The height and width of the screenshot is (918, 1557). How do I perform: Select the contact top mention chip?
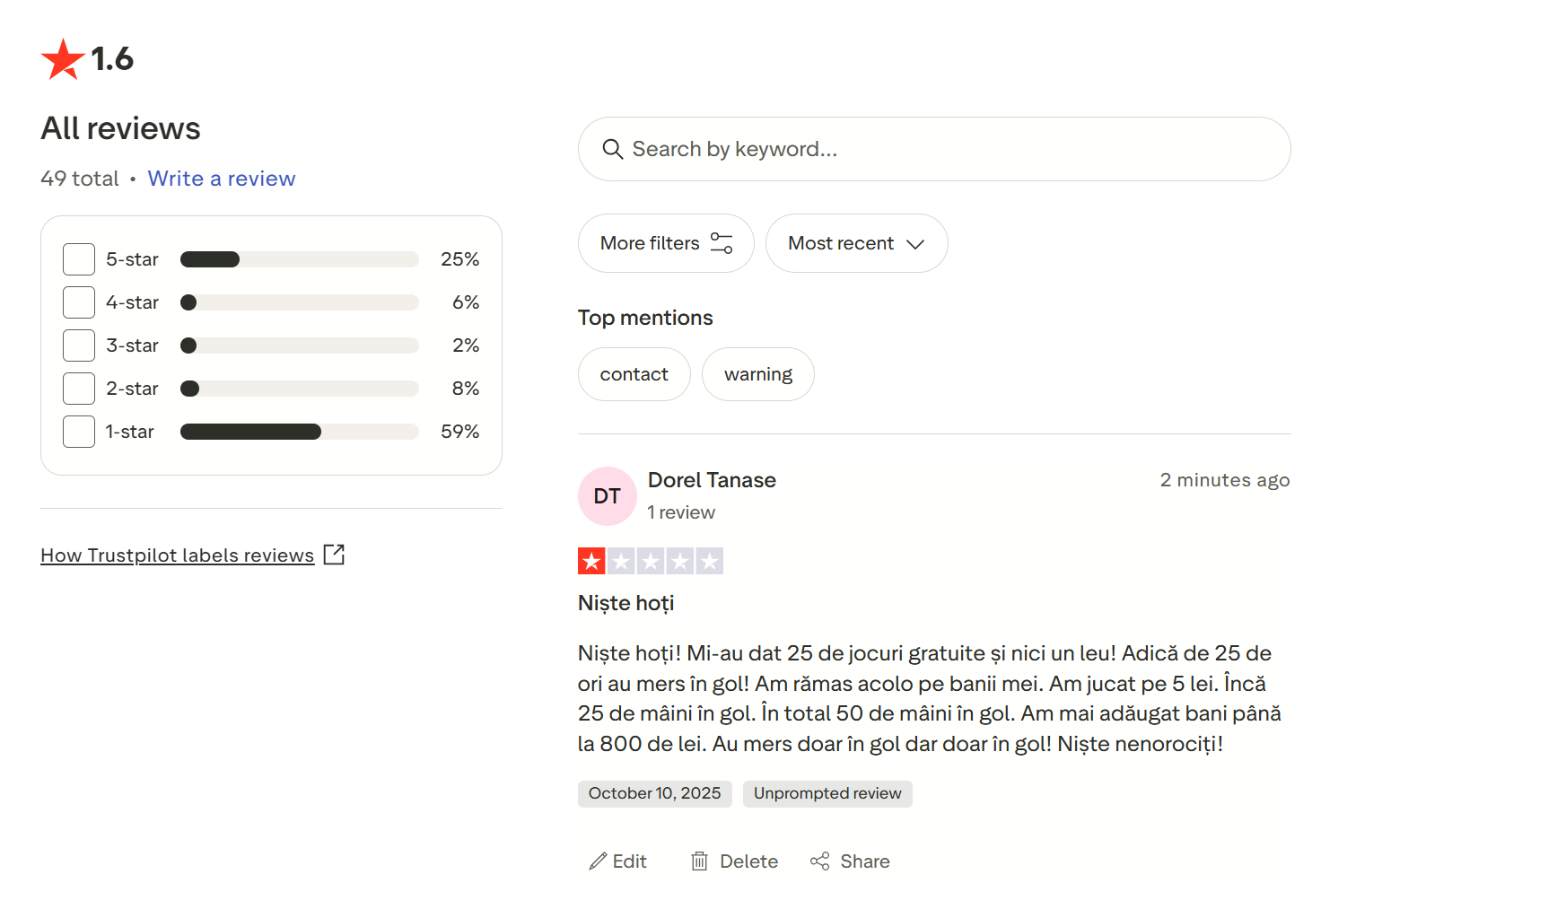point(634,374)
